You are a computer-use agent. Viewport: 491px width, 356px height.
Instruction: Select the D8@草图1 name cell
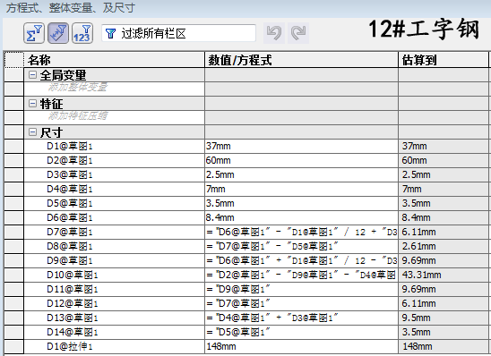click(115, 247)
